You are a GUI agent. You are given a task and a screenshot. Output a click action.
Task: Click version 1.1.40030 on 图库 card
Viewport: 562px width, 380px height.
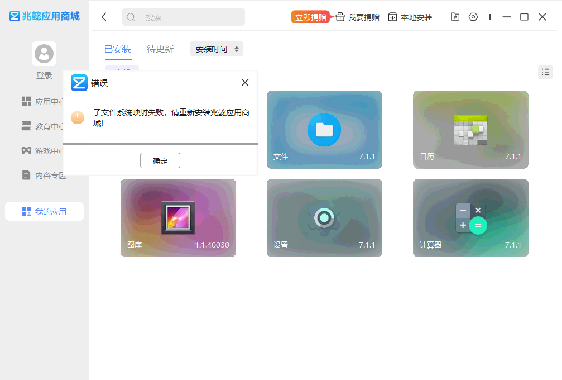click(212, 245)
